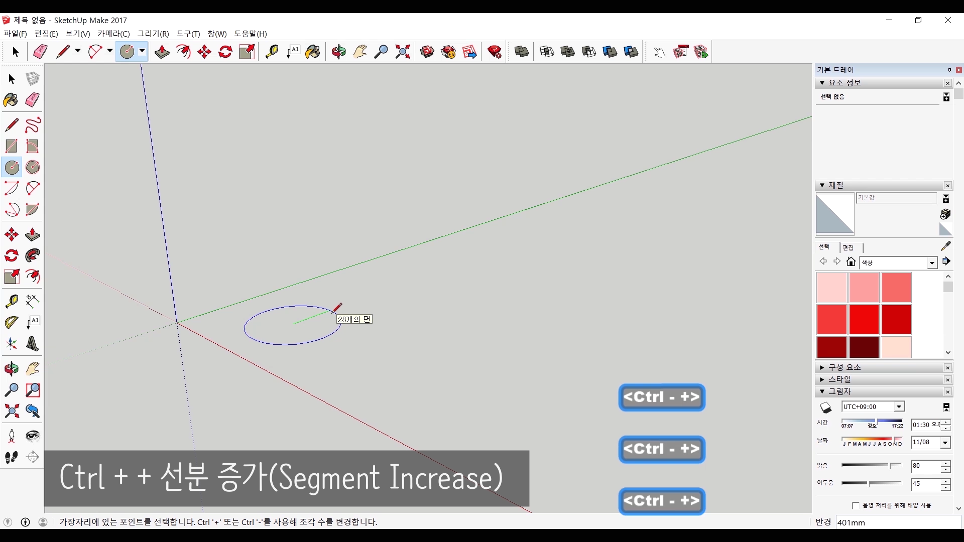Click the materials home button
Viewport: 964px width, 542px height.
pos(851,261)
